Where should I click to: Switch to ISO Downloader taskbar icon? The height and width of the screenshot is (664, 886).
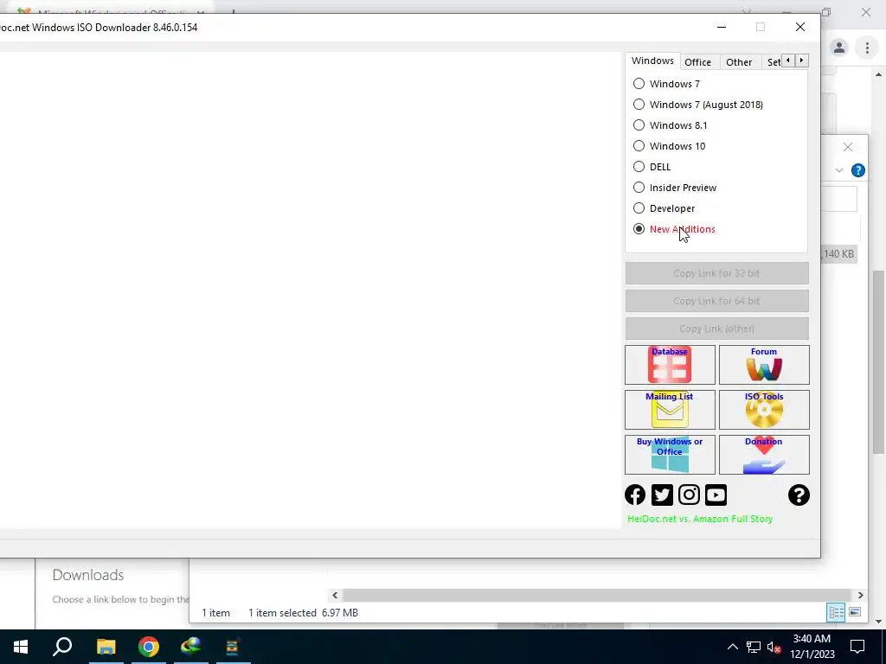(x=233, y=647)
